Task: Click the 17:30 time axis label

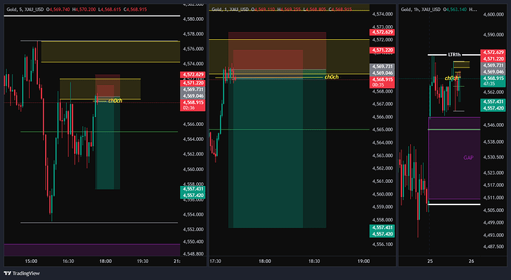Action: click(x=215, y=261)
